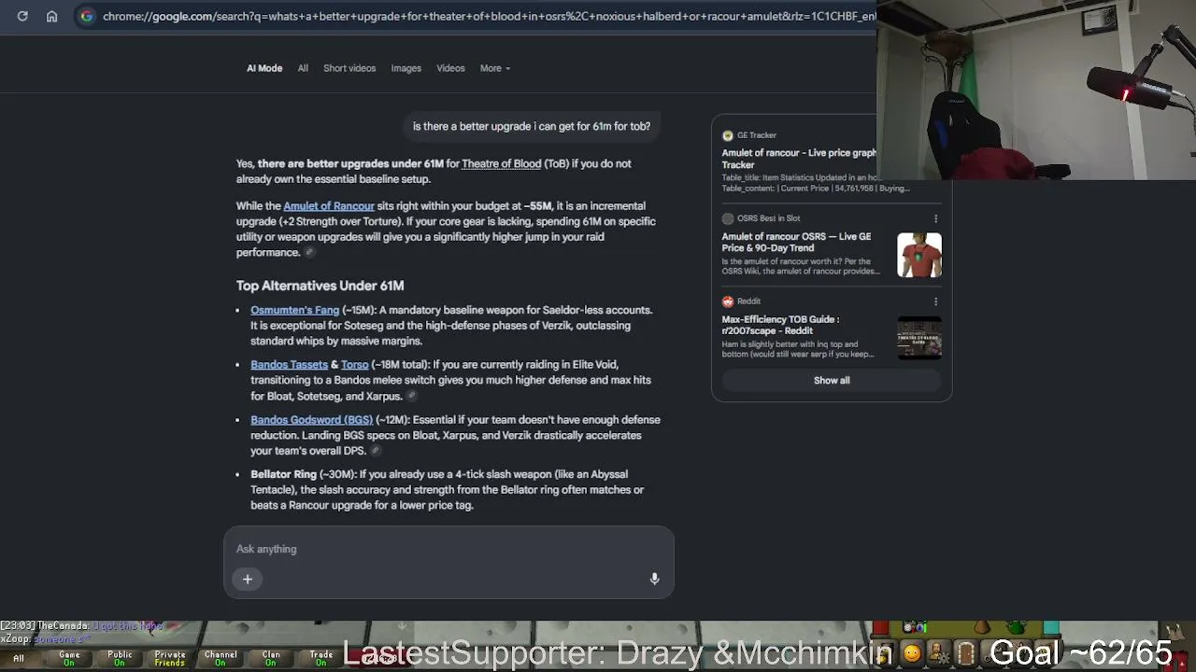The height and width of the screenshot is (672, 1196).
Task: Toggle the Clan chat filter
Action: point(271,658)
